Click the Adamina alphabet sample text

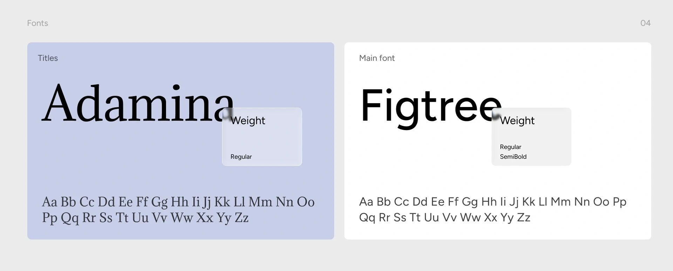tap(178, 209)
